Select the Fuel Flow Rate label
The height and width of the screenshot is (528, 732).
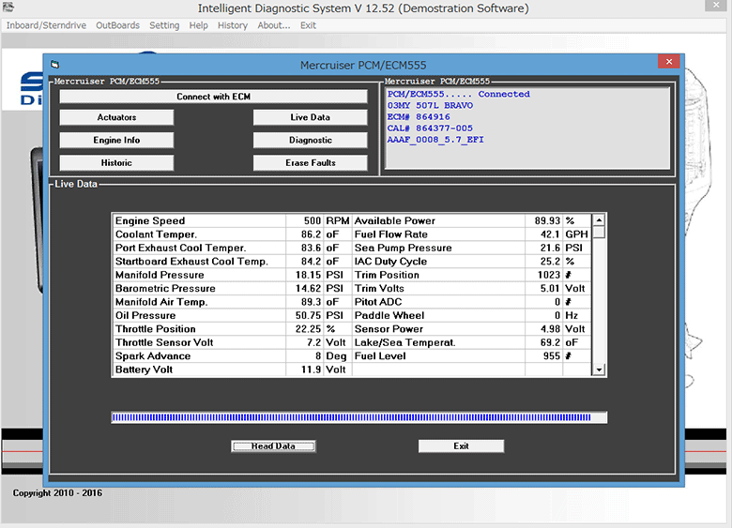(x=390, y=234)
